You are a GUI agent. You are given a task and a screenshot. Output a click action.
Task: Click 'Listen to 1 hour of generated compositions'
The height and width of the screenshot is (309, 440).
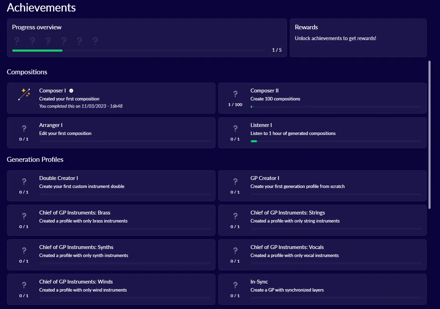[x=293, y=133]
